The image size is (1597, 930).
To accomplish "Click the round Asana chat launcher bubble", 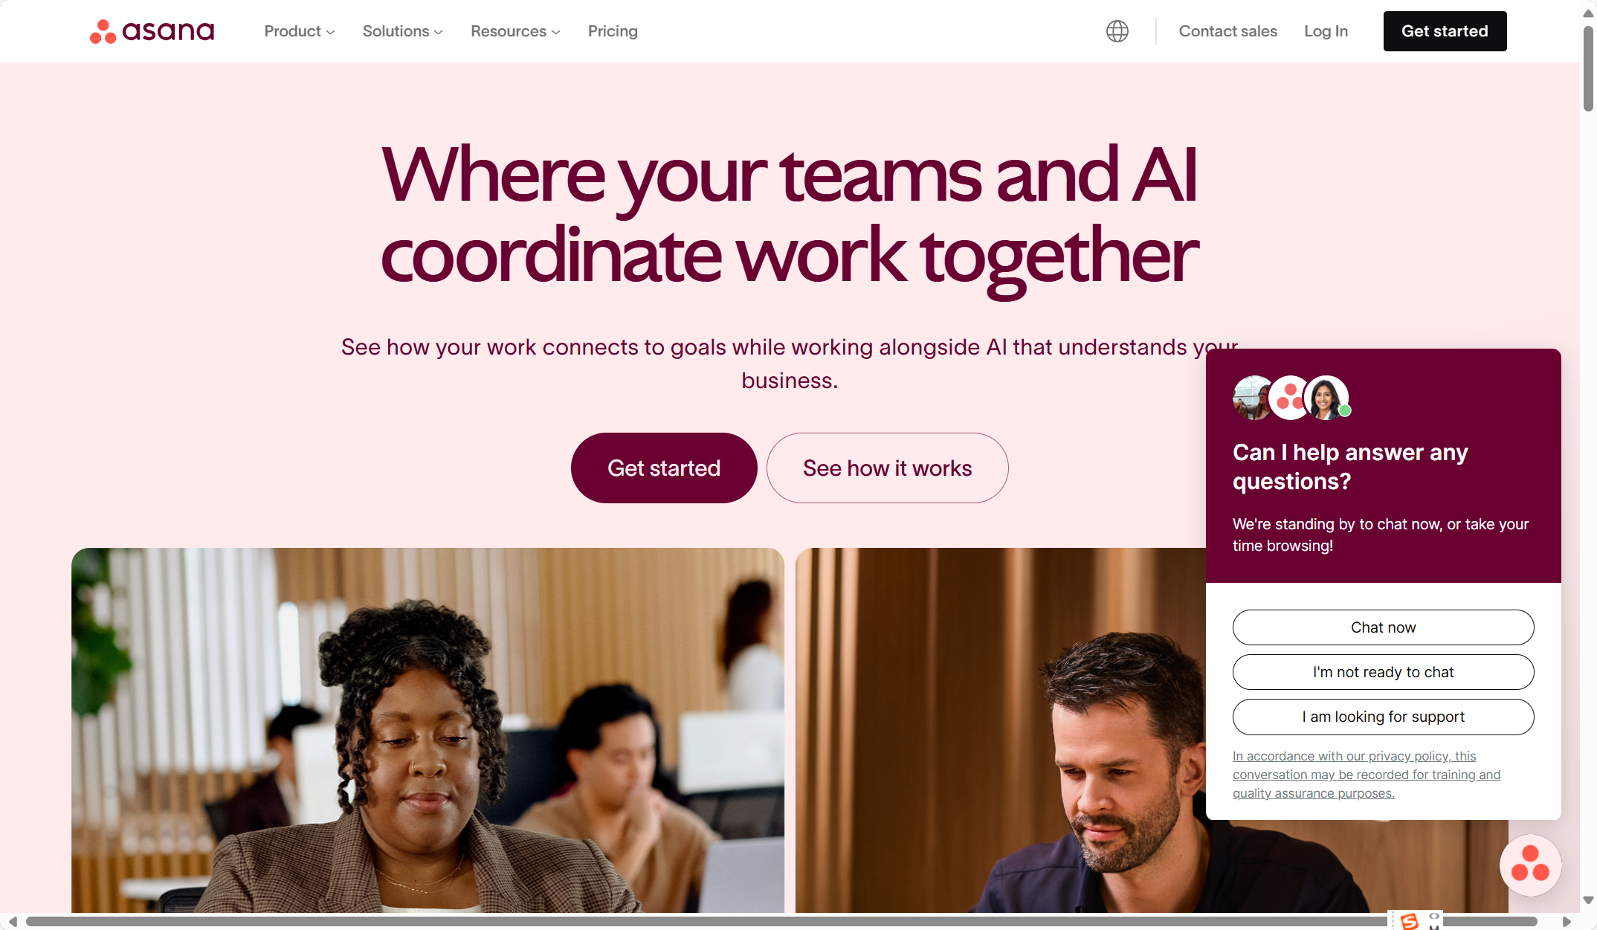I will tap(1530, 865).
